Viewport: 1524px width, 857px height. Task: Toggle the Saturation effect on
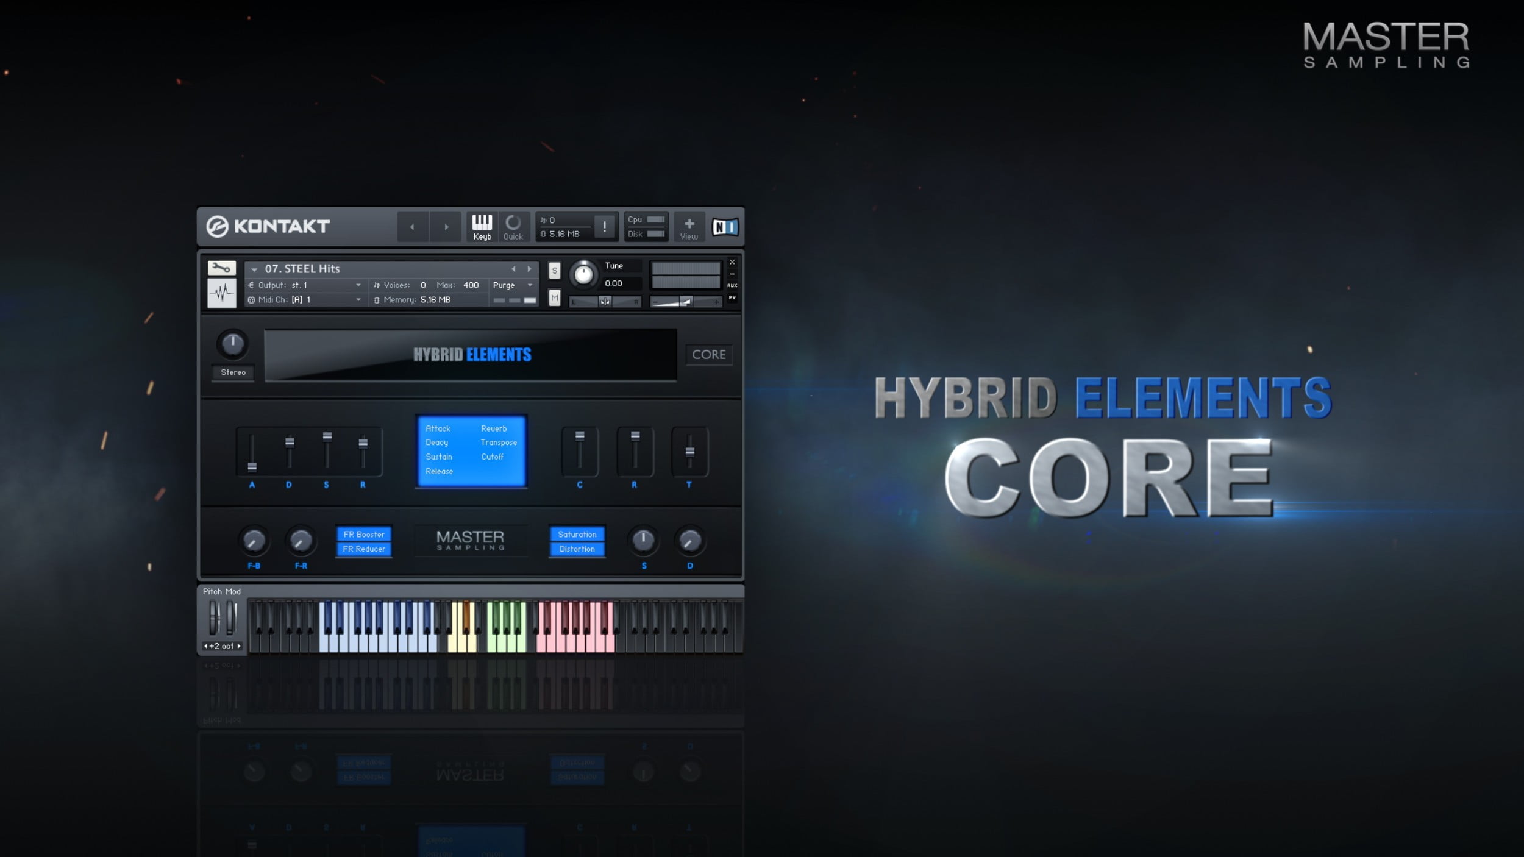[575, 534]
